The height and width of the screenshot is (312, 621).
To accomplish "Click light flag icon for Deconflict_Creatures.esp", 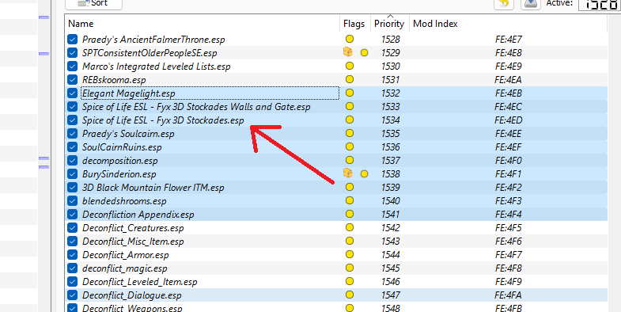I will pos(350,227).
